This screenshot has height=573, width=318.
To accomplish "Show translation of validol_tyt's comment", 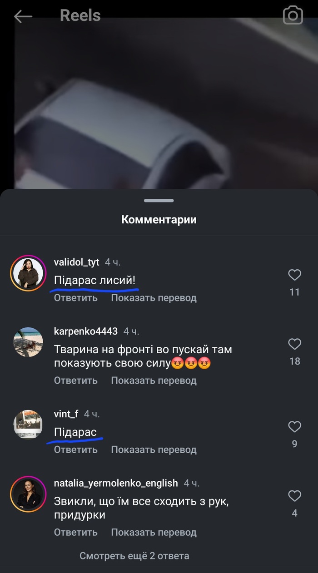I will click(x=154, y=298).
